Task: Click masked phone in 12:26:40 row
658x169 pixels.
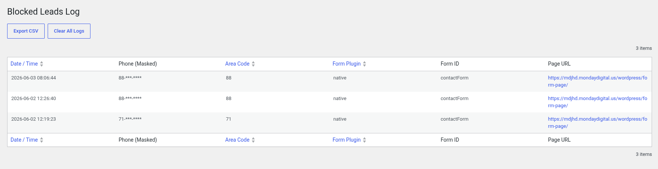Action: coord(130,99)
